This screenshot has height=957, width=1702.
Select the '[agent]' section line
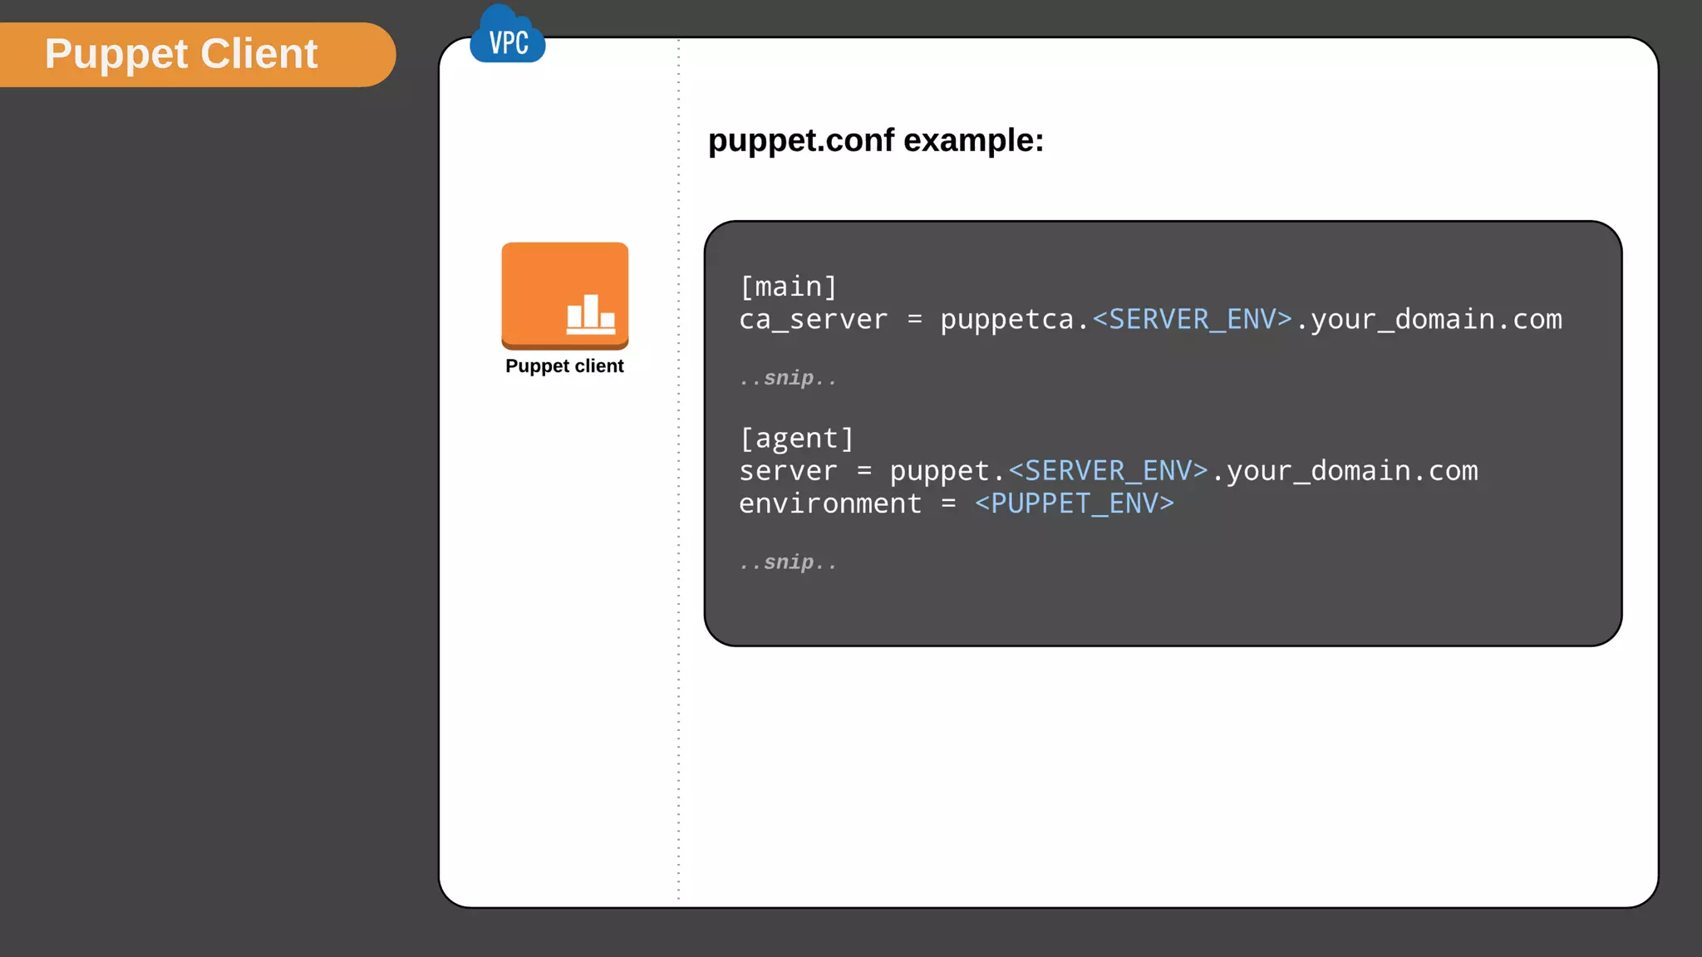coord(796,439)
